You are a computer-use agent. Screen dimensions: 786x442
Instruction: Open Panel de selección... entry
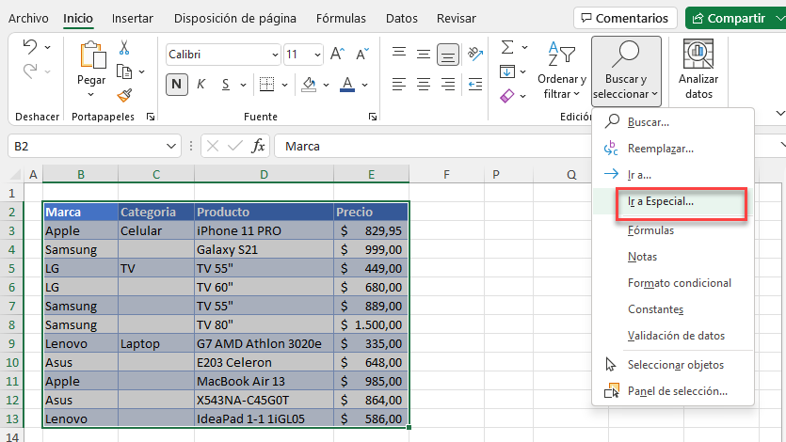(673, 391)
